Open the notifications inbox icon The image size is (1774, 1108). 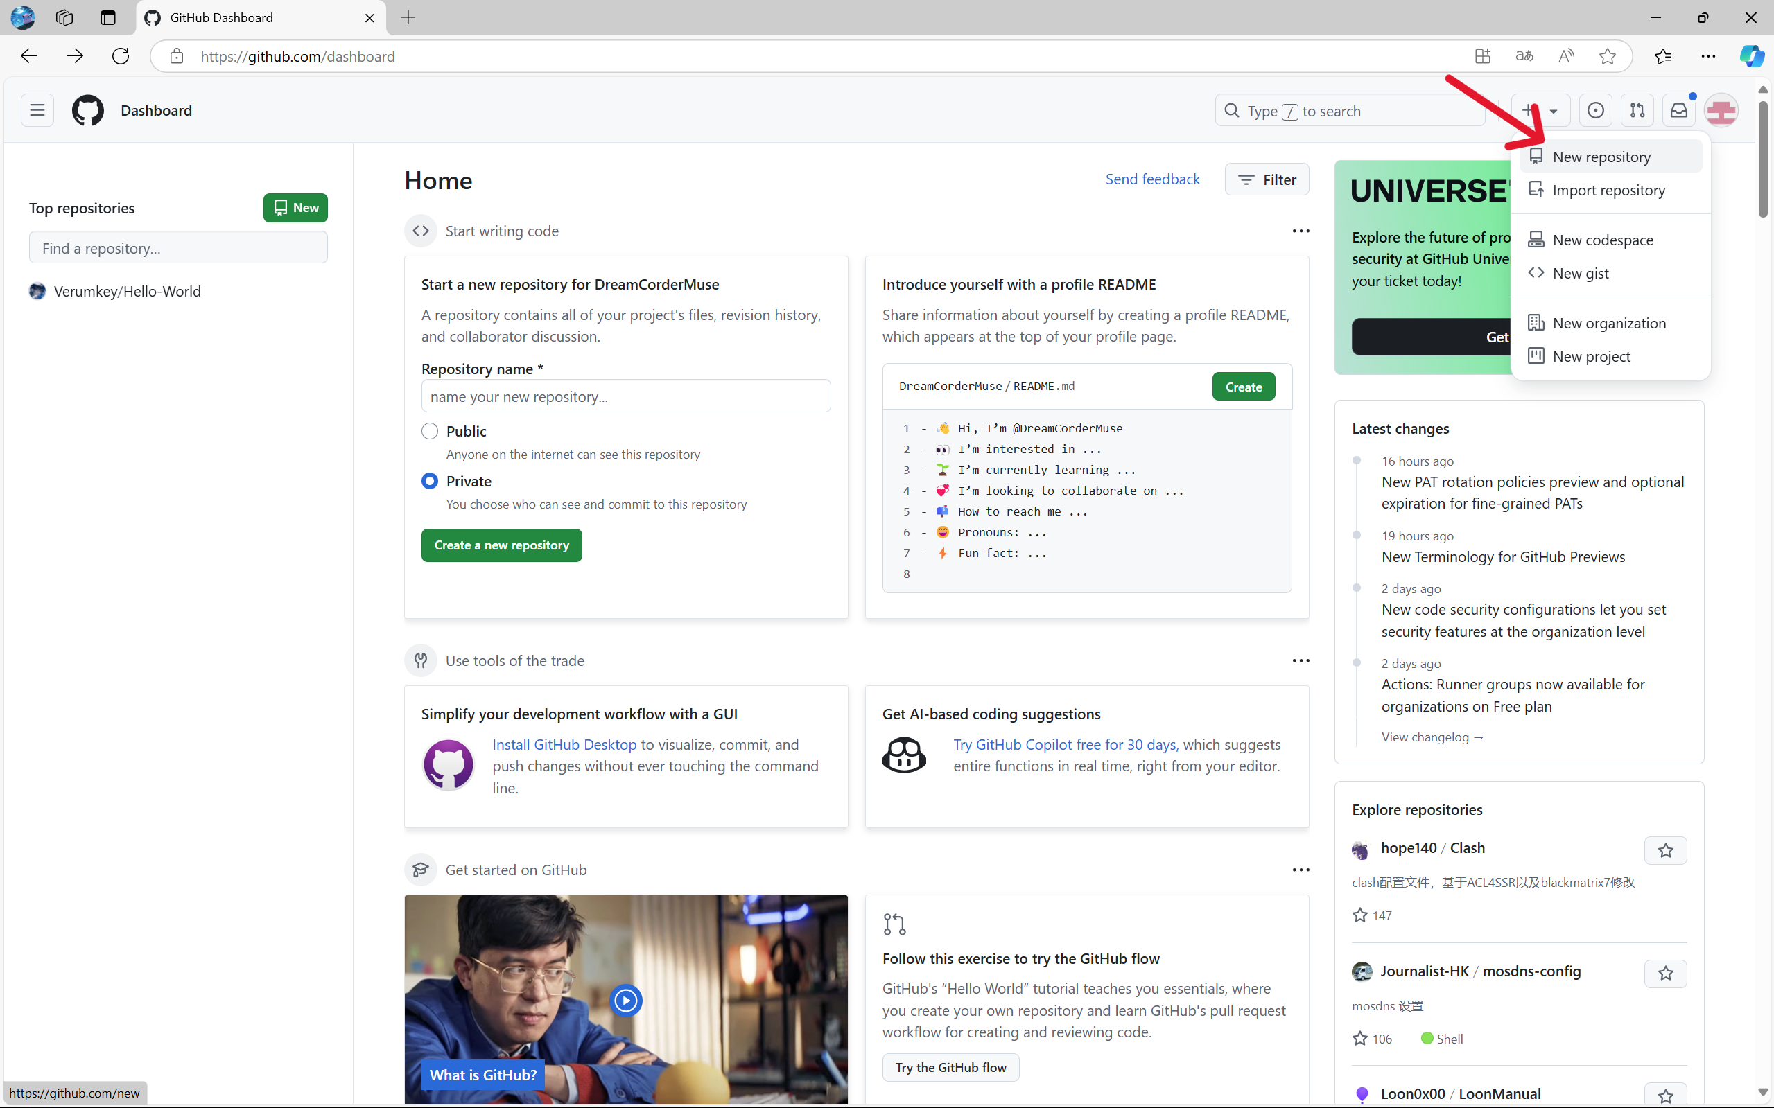click(1679, 111)
